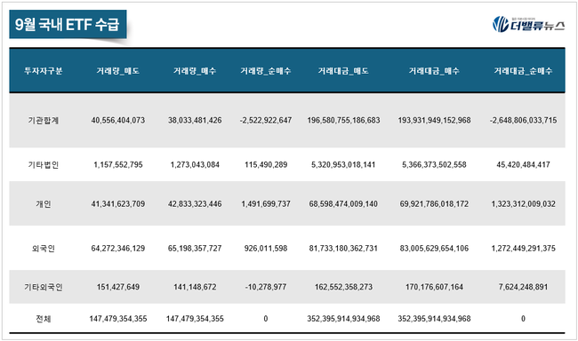Select cell value 151,427,649
This screenshot has width=578, height=341.
118,287
